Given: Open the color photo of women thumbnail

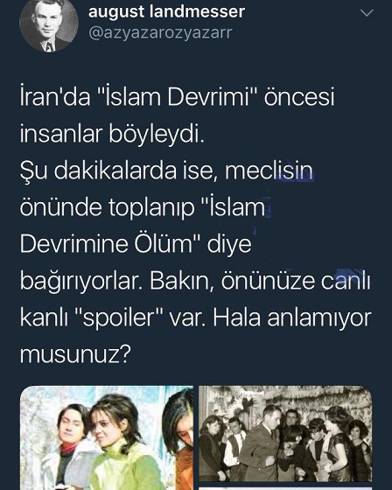Looking at the screenshot, I should click(107, 437).
